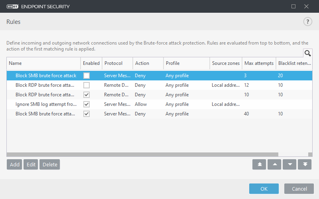Move selected rule to top
This screenshot has width=319, height=199.
click(x=259, y=164)
